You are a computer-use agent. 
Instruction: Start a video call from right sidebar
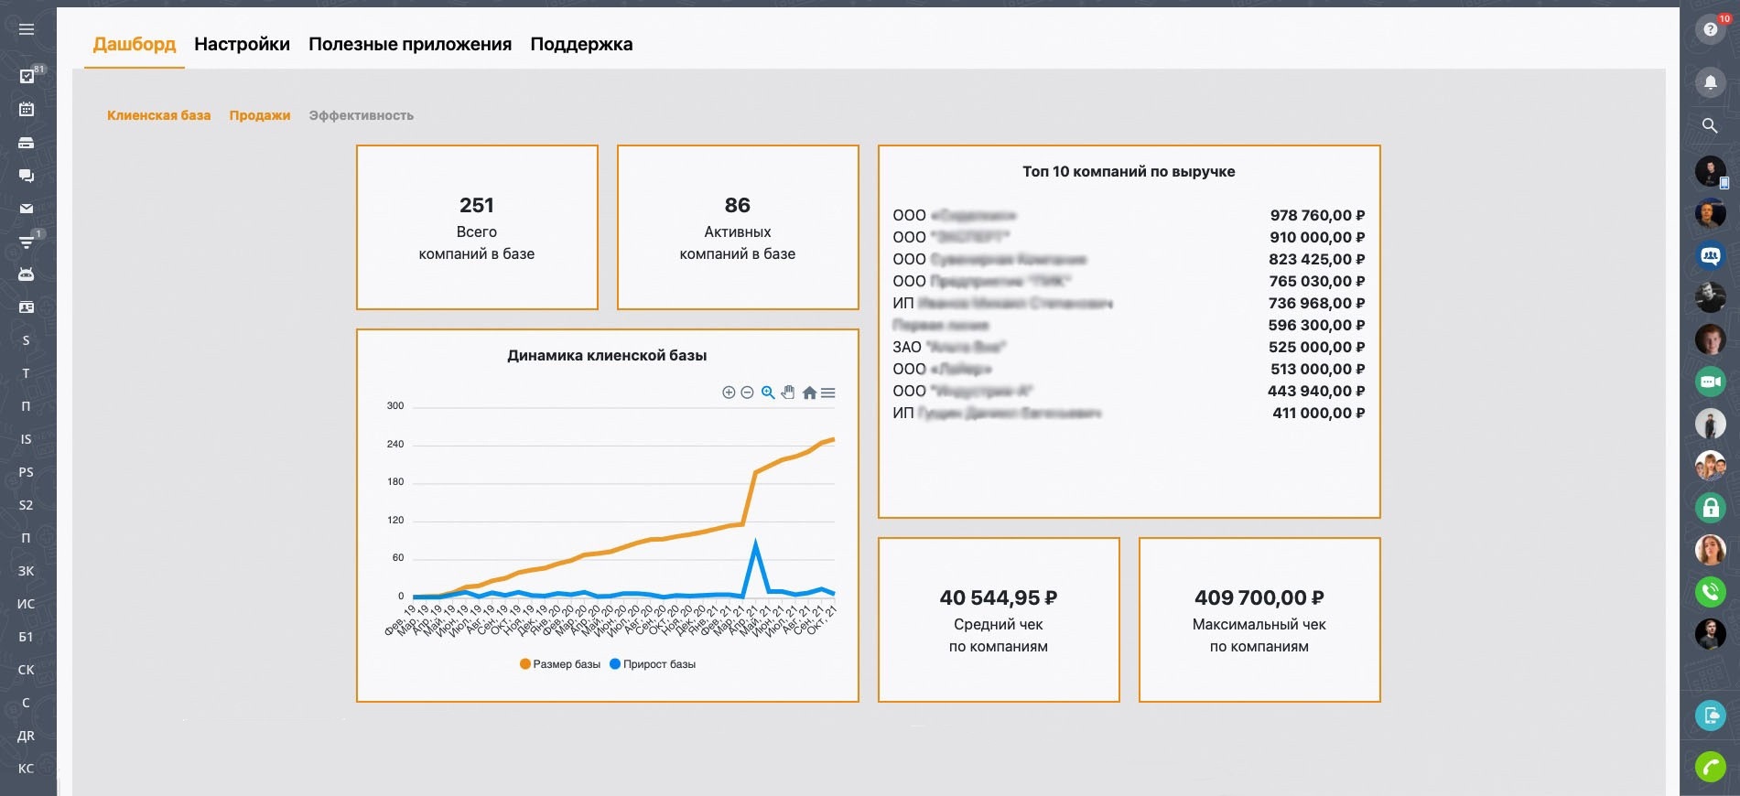[1710, 382]
